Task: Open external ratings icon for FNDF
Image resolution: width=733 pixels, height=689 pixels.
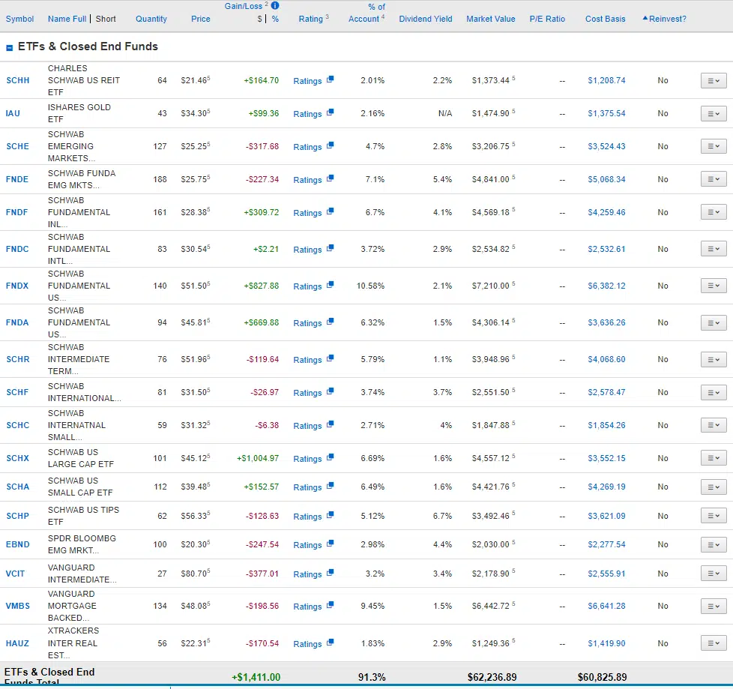Action: (330, 211)
